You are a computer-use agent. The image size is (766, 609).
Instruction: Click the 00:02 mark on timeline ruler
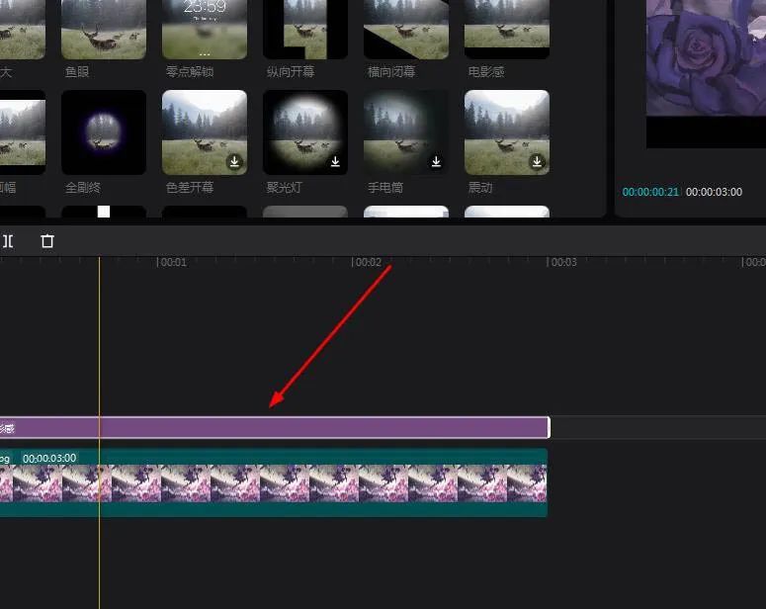(367, 262)
